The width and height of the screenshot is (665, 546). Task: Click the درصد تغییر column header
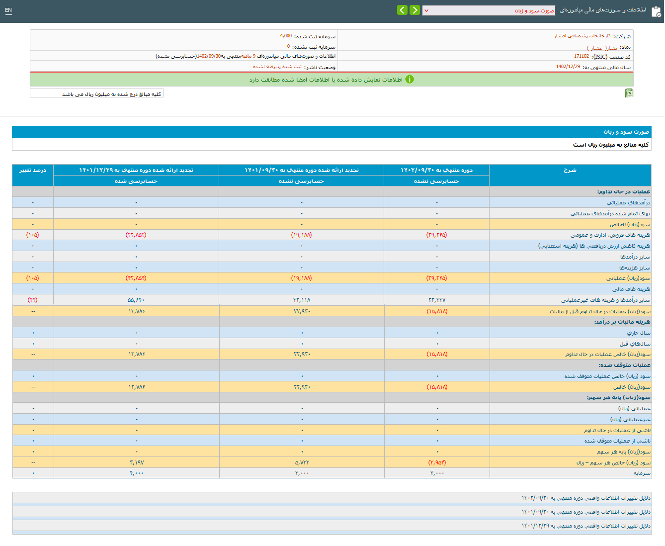[33, 170]
